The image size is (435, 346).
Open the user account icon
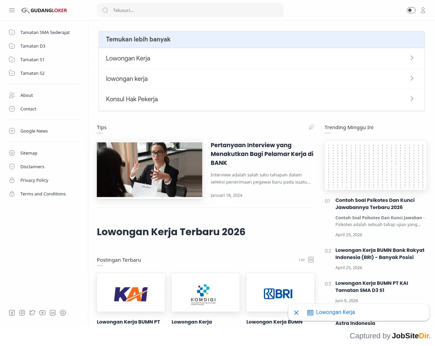423,10
